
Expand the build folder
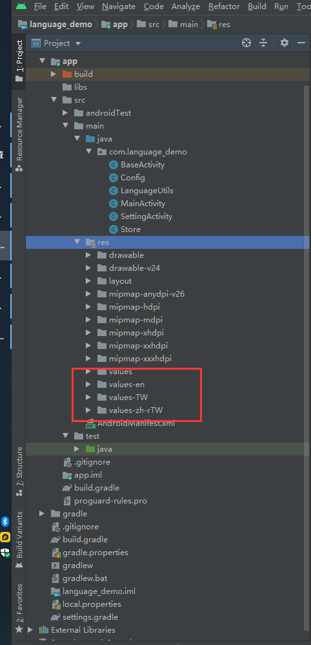click(x=53, y=74)
